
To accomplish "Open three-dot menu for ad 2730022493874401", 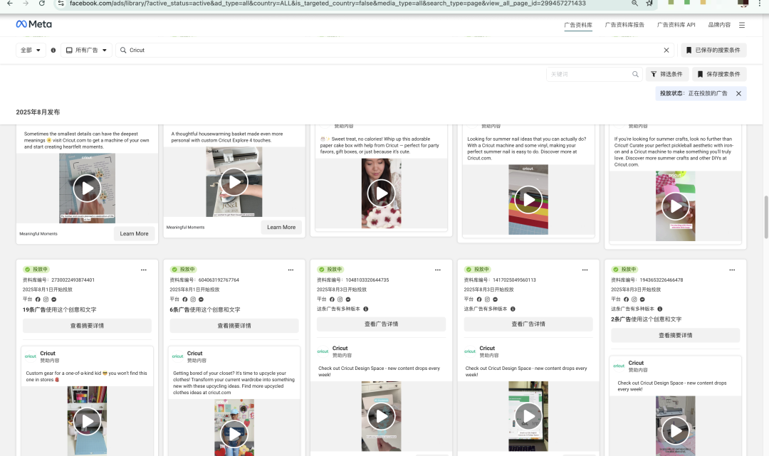I will (x=144, y=270).
